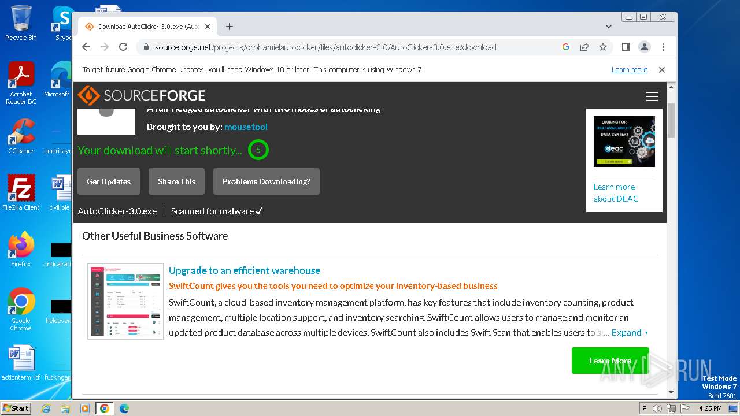
Task: Click the SwiftCount screenshot thumbnail
Action: (125, 302)
